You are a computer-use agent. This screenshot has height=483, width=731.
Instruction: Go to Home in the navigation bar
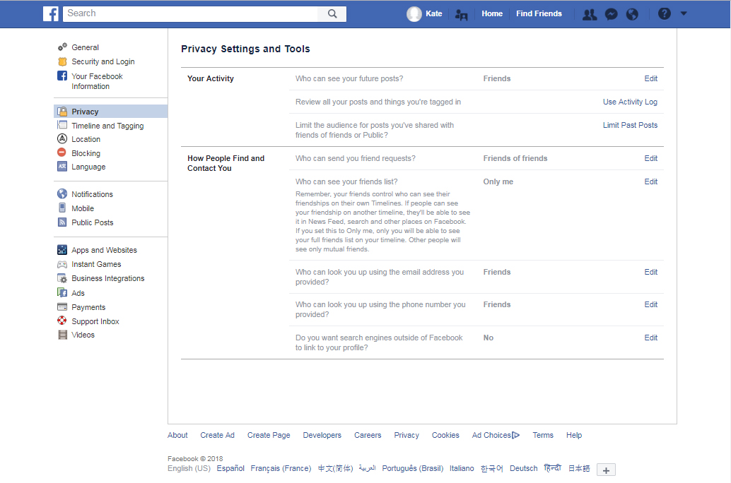point(491,13)
